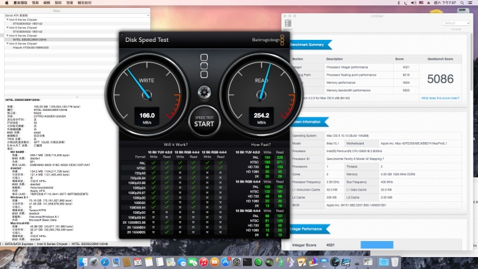The width and height of the screenshot is (478, 269).
Task: Open iTunes from the Dock
Action: [204, 262]
